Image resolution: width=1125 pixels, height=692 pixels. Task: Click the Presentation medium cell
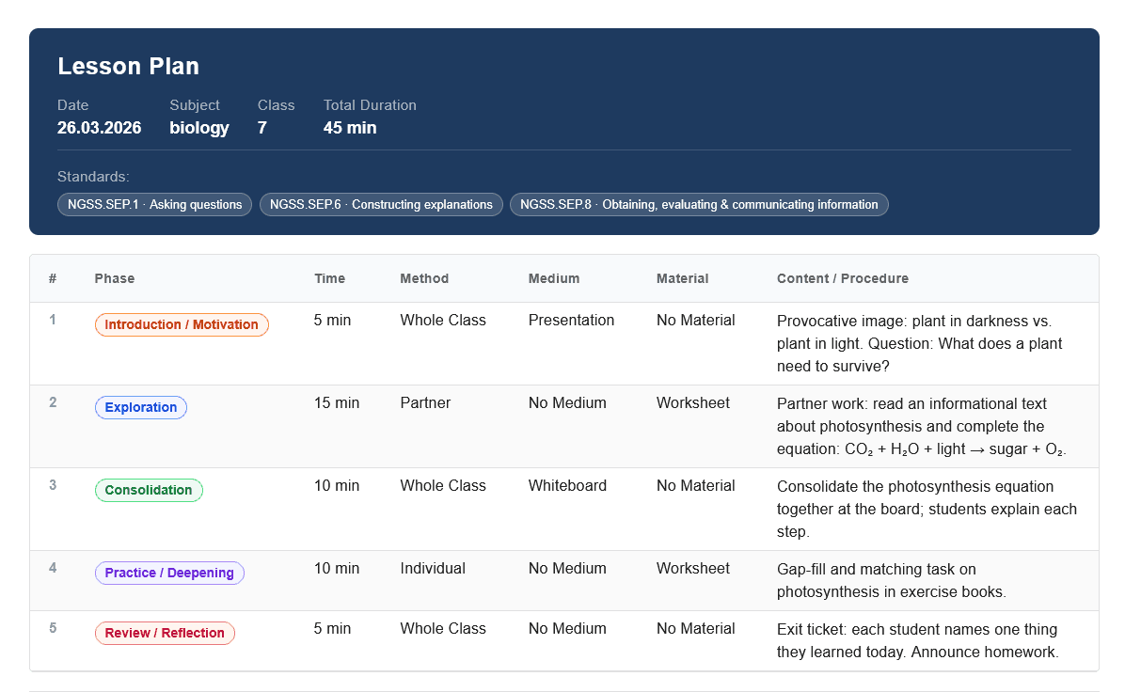(571, 320)
